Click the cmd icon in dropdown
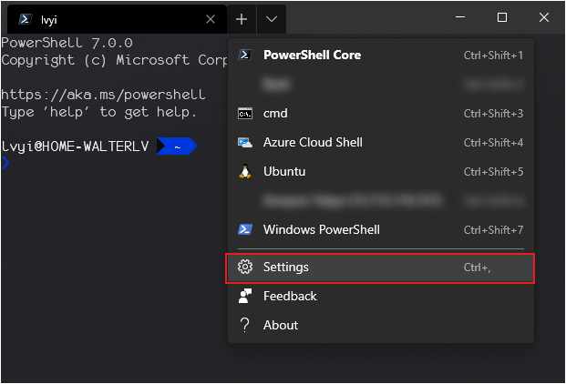 click(x=244, y=114)
